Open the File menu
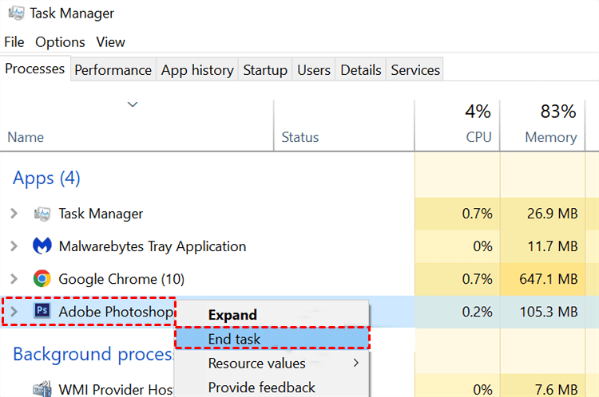599x397 pixels. (14, 41)
